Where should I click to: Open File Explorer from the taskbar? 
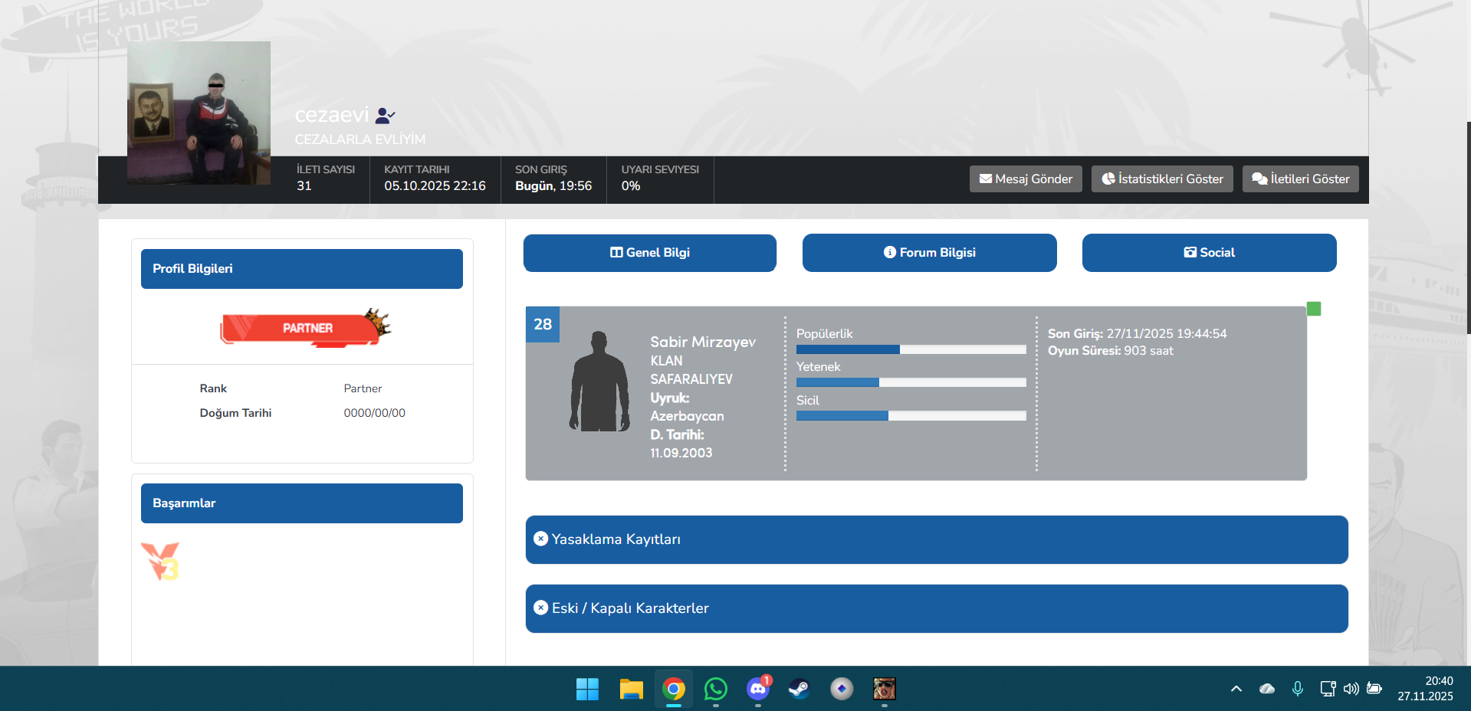(631, 689)
